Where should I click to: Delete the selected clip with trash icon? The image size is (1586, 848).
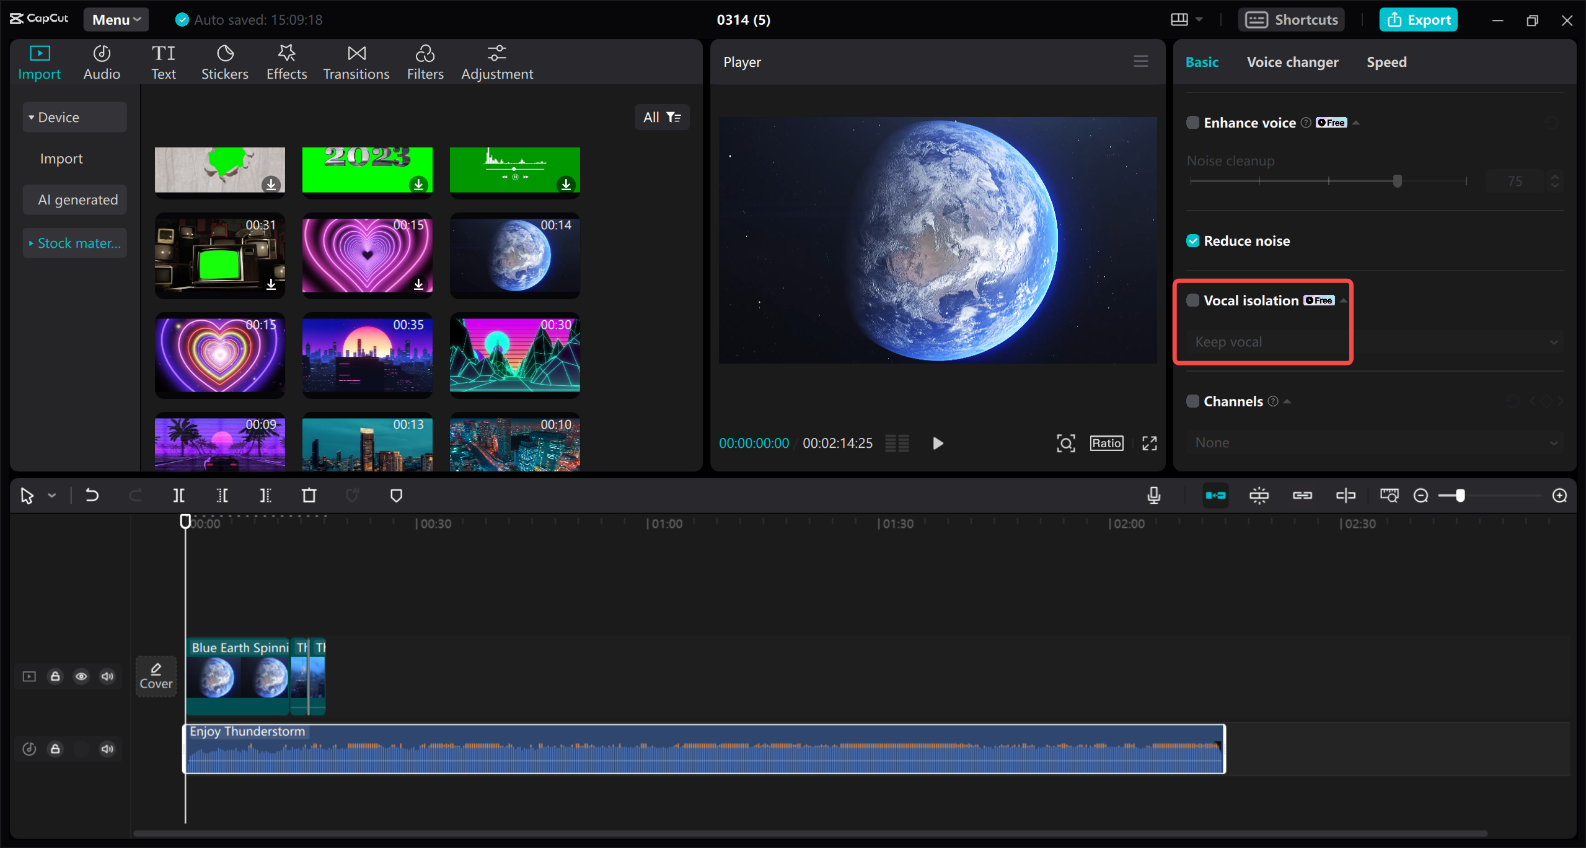[309, 495]
